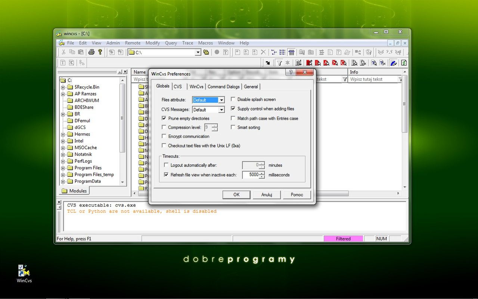This screenshot has height=299, width=478.
Task: Click the yellow question mark About icon
Action: 100,52
